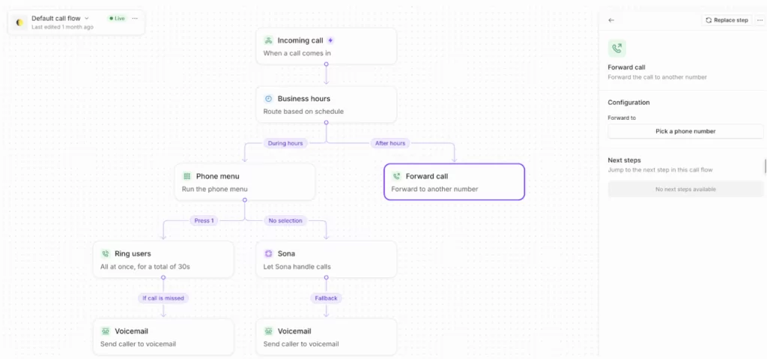Select the During hours branch label
This screenshot has width=767, height=359.
[x=286, y=143]
